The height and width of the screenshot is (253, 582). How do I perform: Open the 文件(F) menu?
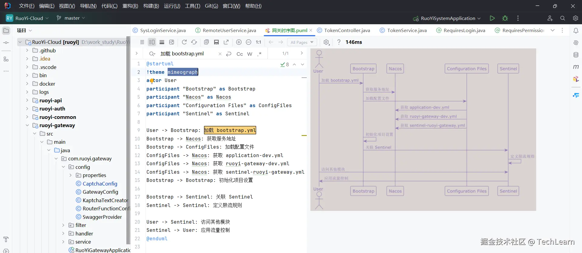[27, 6]
